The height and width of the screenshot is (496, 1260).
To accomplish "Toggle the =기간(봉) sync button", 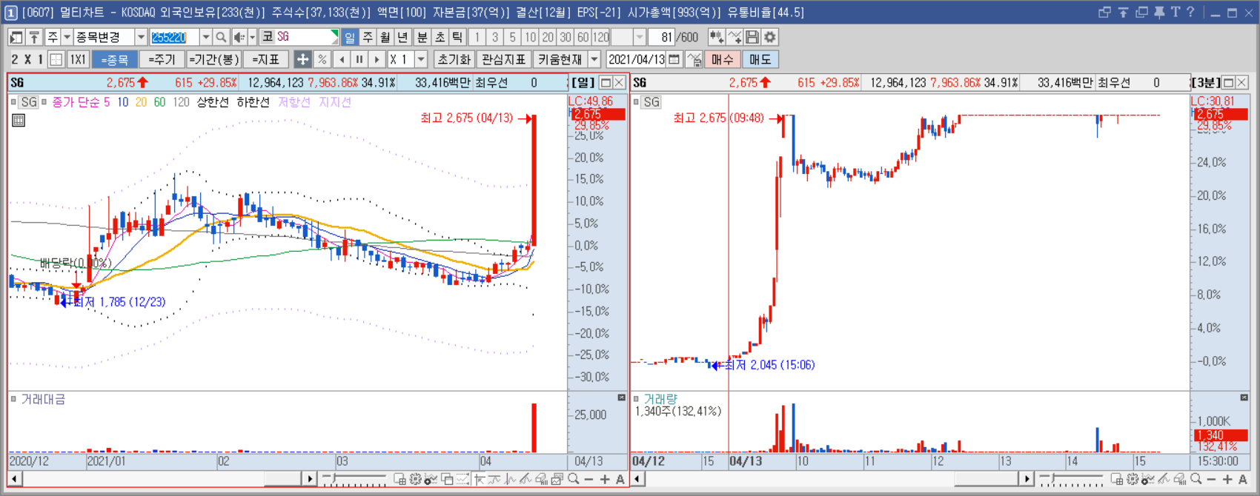I will 213,59.
